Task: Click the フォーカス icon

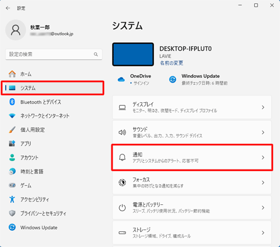Action: 122,182
